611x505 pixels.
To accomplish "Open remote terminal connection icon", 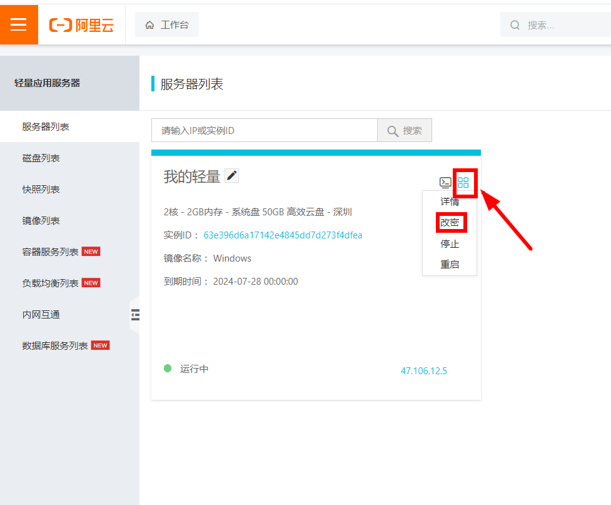I will click(445, 183).
